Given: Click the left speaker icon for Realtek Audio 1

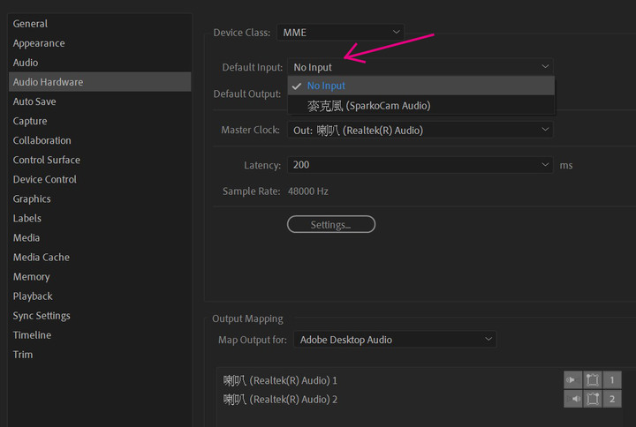Looking at the screenshot, I should click(x=572, y=380).
